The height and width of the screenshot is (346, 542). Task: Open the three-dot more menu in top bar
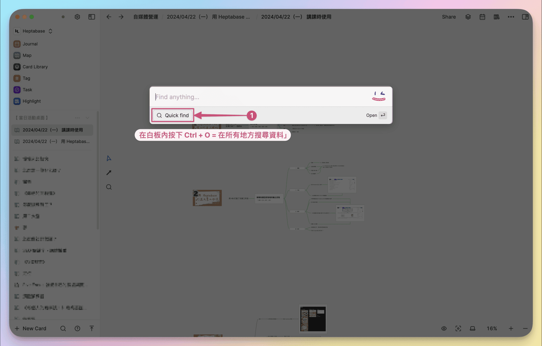click(511, 17)
